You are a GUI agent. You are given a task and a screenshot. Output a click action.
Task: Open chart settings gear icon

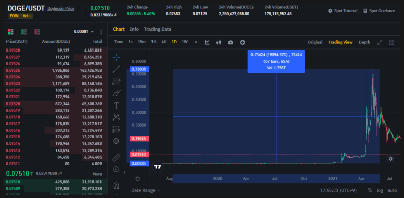pyautogui.click(x=138, y=179)
